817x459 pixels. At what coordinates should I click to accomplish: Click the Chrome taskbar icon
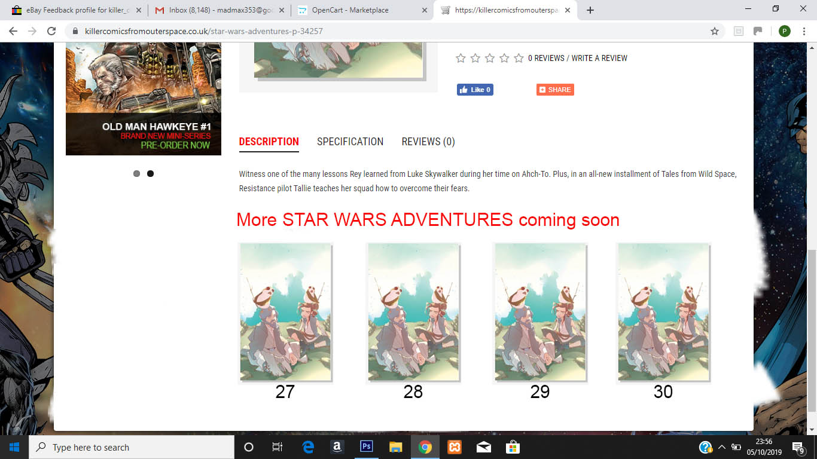425,447
